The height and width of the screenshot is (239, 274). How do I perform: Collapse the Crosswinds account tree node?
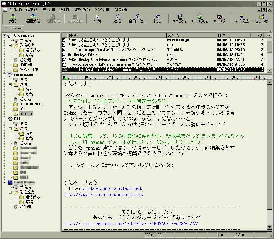click(5, 35)
